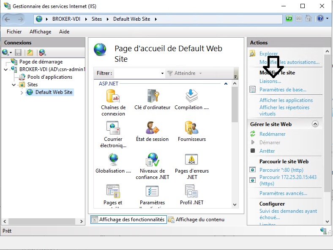Click BROKER-VDI in the address bar
Image resolution: width=333 pixels, height=250 pixels.
tap(66, 19)
